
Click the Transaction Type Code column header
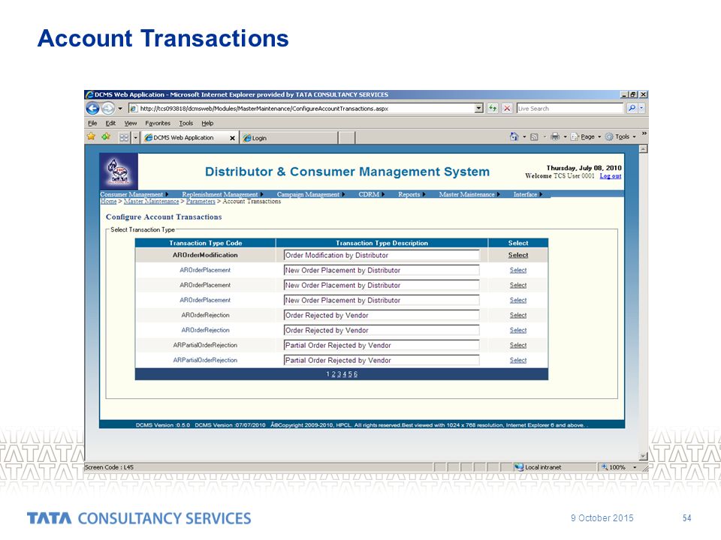206,243
